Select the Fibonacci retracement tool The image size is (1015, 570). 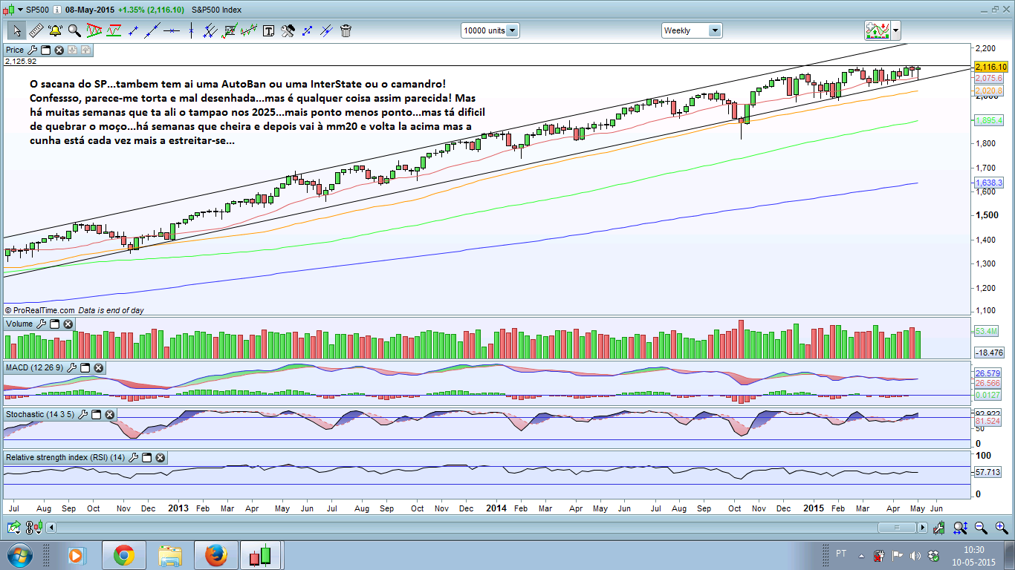coord(230,30)
